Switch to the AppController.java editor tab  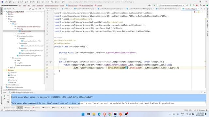click(x=52, y=9)
